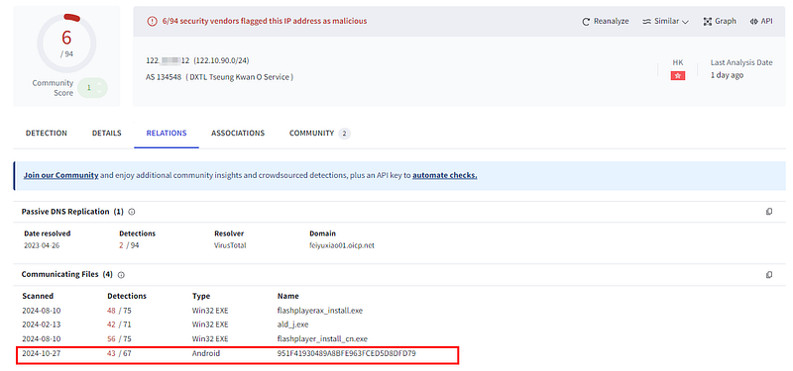Screen dimensions: 793x371
Task: Click the Scanned column header
Action: [38, 296]
